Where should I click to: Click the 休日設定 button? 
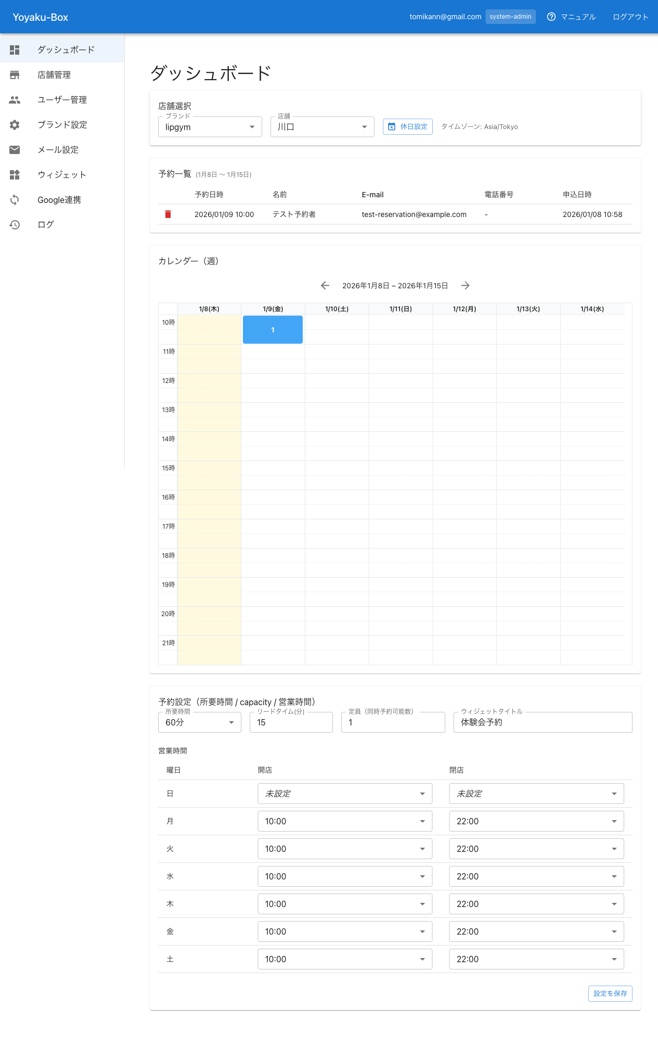(408, 127)
